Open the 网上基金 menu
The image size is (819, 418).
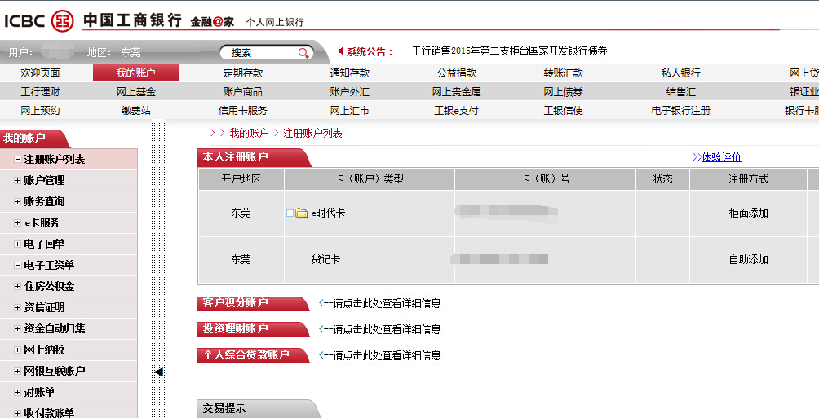coord(135,92)
